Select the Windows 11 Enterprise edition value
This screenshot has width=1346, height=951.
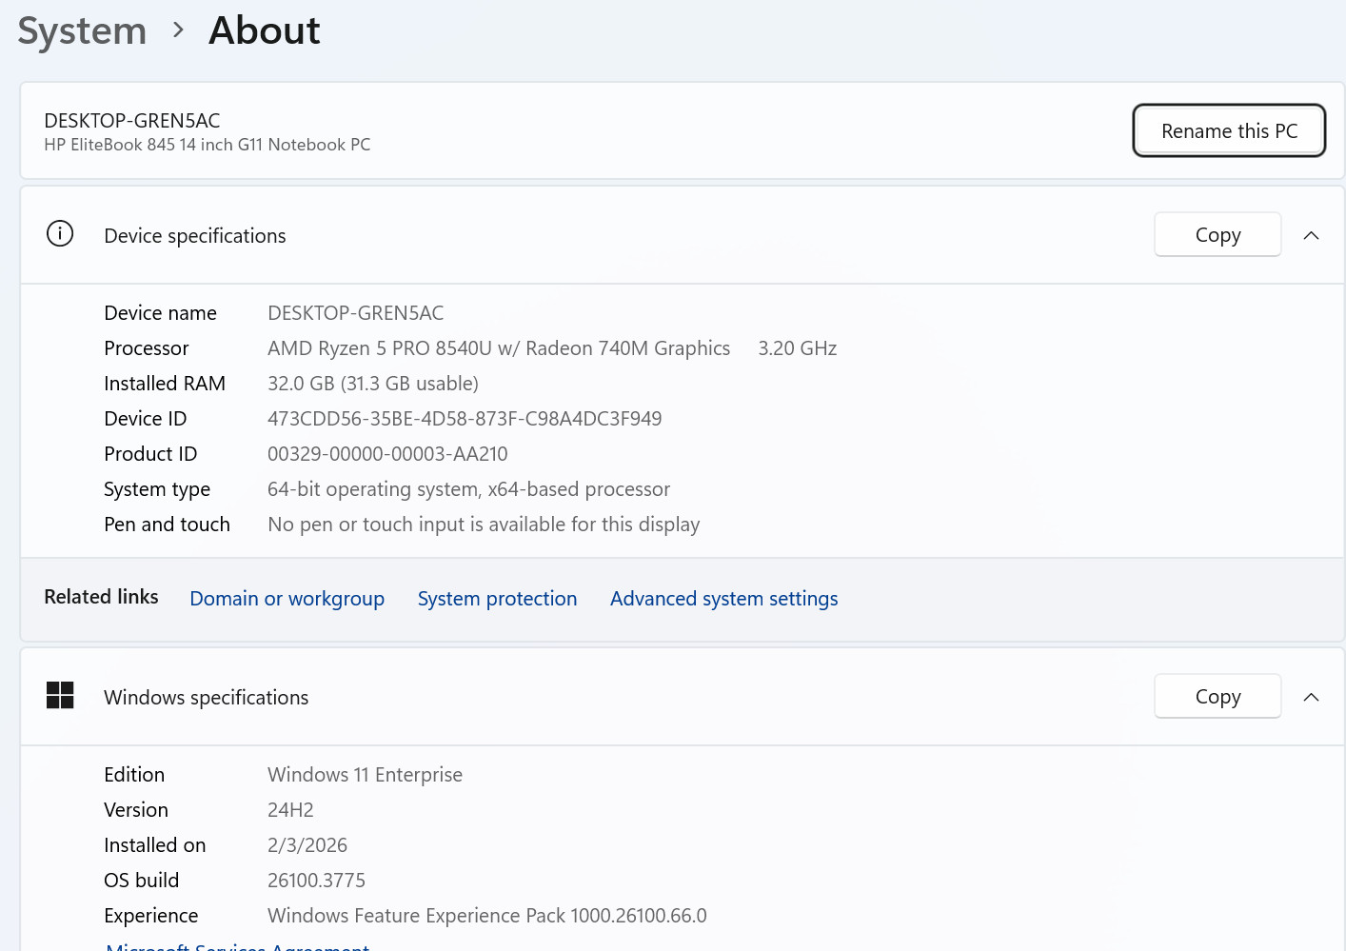(x=365, y=775)
